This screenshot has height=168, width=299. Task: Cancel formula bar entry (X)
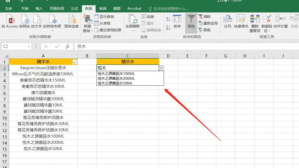(x=46, y=46)
